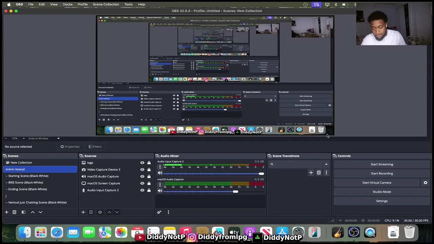Open transition properties three-dot menu
Viewport: 434px width, 244px height.
(x=326, y=173)
